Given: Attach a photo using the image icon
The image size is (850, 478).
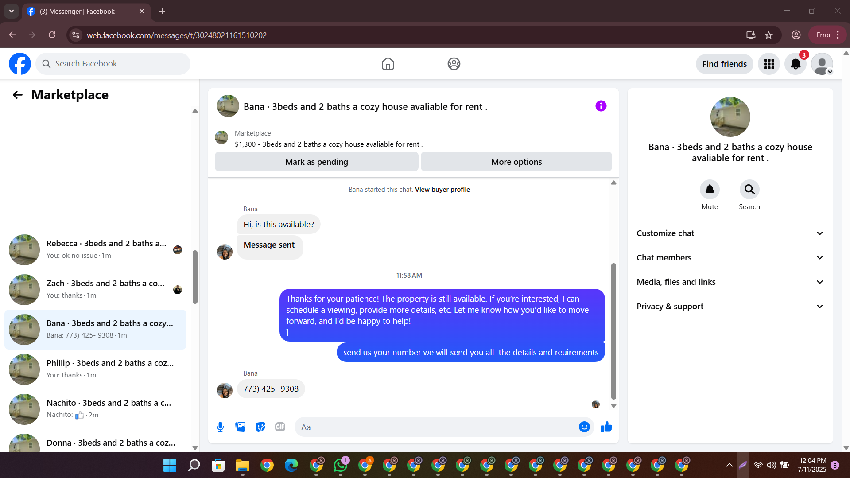Looking at the screenshot, I should (x=241, y=427).
